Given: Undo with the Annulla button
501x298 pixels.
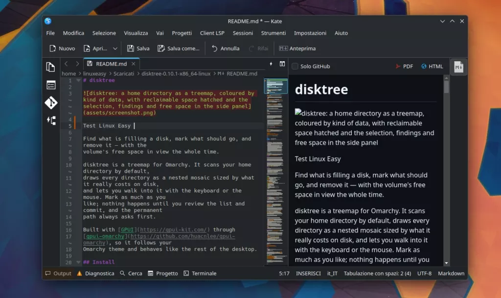Looking at the screenshot, I should tap(225, 48).
